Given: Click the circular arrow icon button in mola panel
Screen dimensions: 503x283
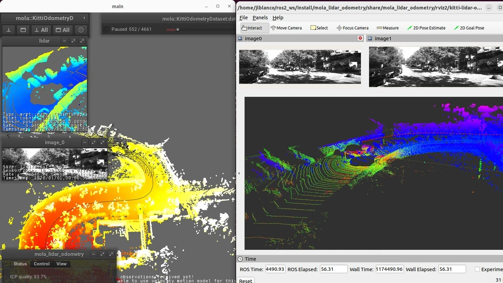Looking at the screenshot, I should [81, 30].
